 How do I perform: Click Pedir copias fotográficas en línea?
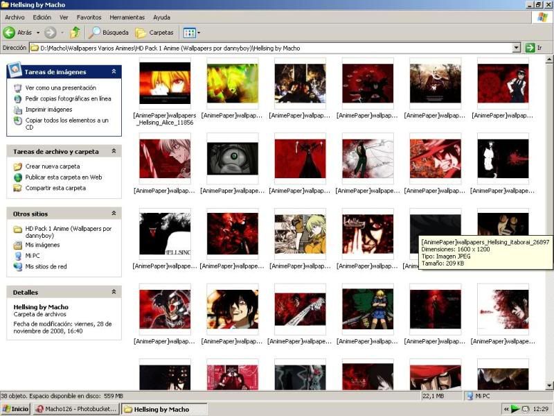pyautogui.click(x=68, y=98)
